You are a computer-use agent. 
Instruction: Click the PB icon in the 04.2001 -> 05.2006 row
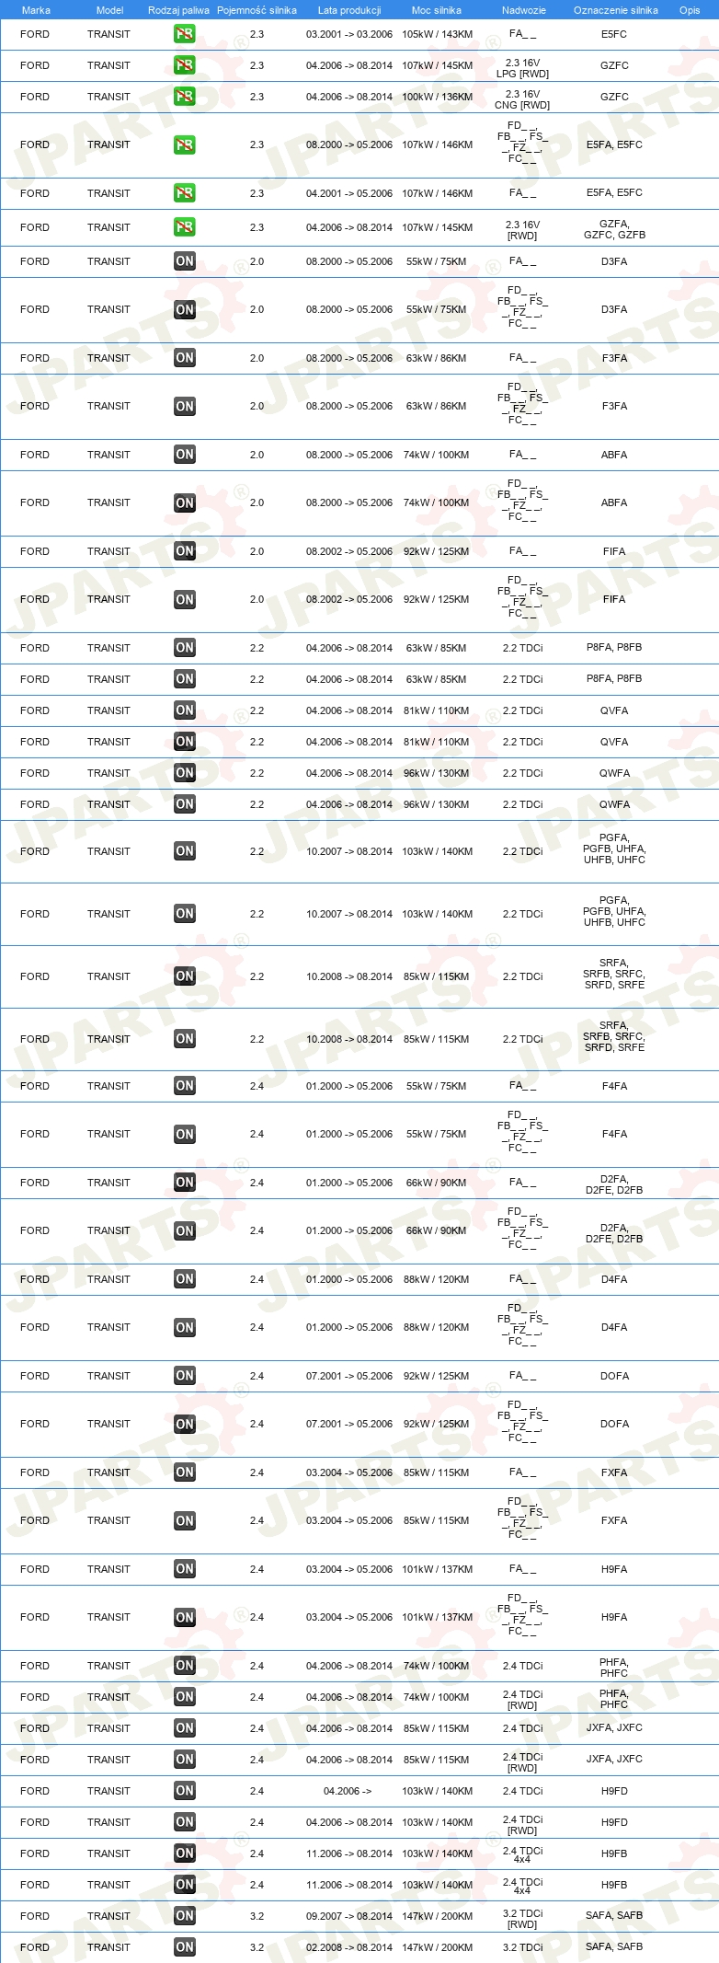click(185, 193)
